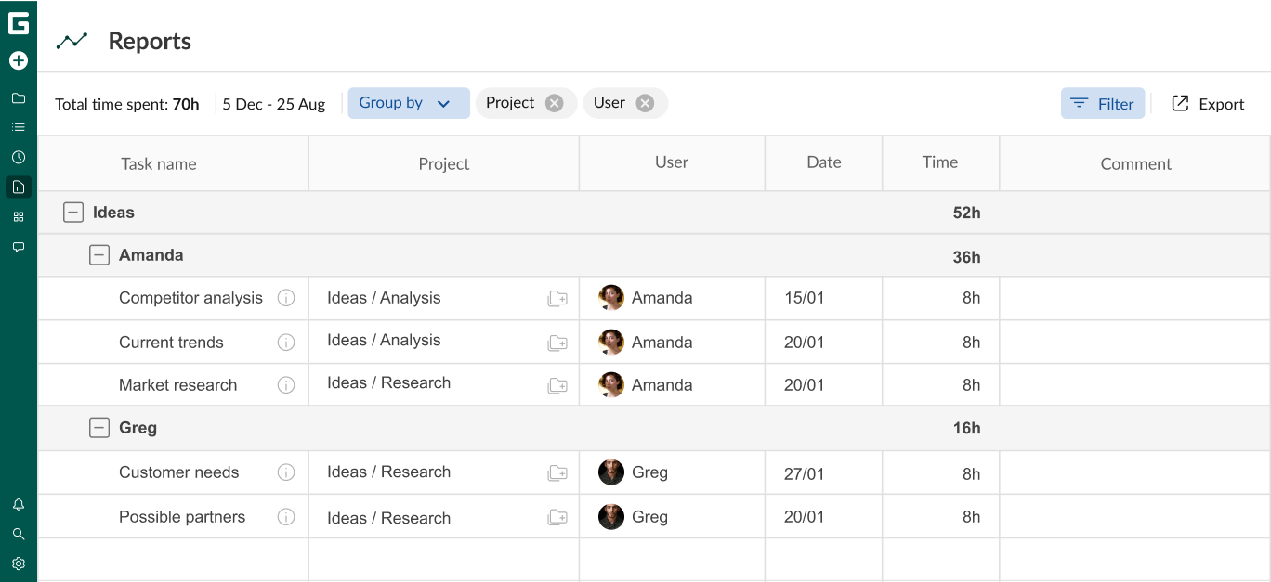The image size is (1271, 582).
Task: Open the chat messages icon in sidebar
Action: click(x=19, y=247)
